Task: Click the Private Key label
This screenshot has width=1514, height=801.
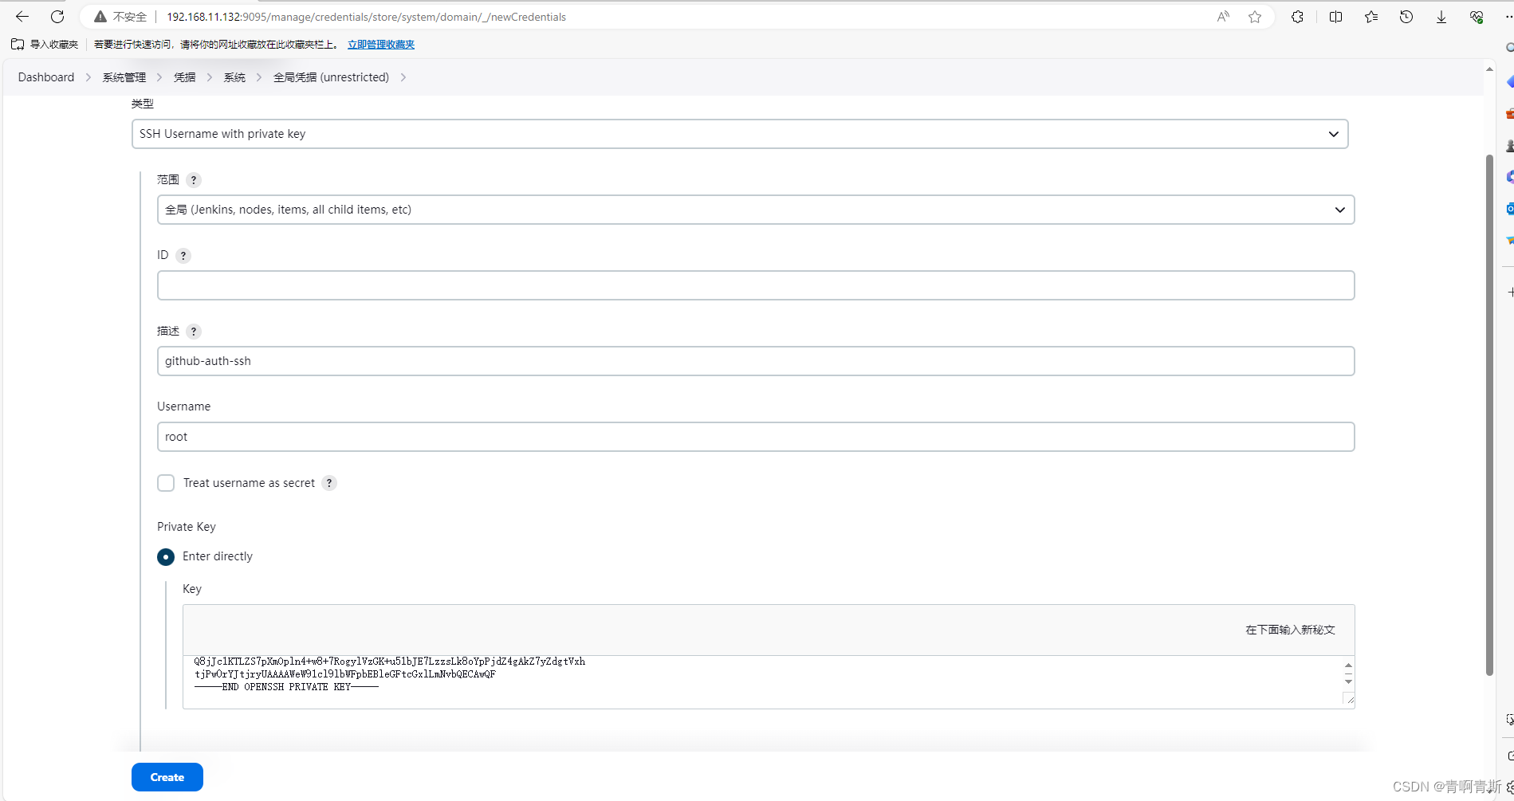Action: [187, 527]
